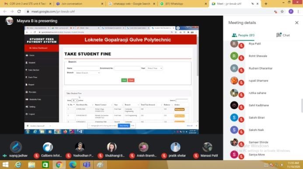This screenshot has height=169, width=303.
Task: Select suyog jadhav's participant thumbnail
Action: (16, 147)
